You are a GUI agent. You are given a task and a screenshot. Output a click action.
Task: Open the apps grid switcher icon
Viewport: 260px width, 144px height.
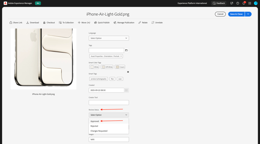coord(250,3)
